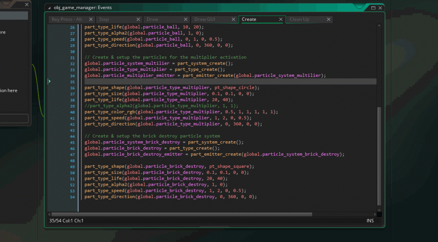Image resolution: width=438 pixels, height=242 pixels.
Task: Close the obj_game_manager Events window
Action: 380,8
